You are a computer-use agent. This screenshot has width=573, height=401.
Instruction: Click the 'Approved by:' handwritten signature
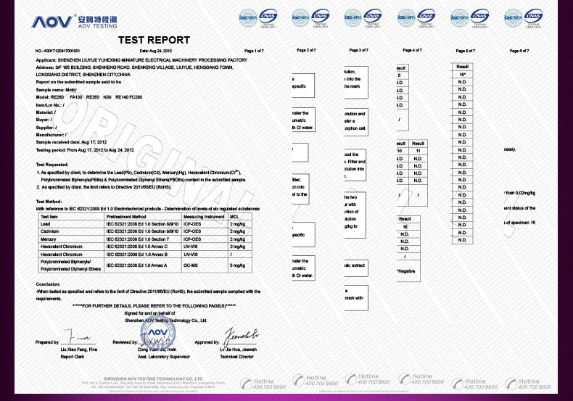tap(241, 336)
